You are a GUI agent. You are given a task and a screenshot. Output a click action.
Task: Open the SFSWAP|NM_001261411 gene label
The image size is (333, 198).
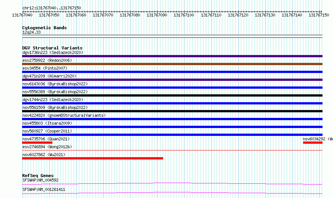[x=44, y=189]
